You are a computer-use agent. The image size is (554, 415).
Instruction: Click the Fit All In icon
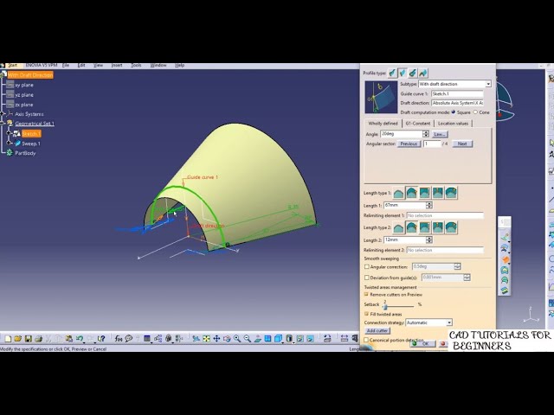tap(206, 339)
